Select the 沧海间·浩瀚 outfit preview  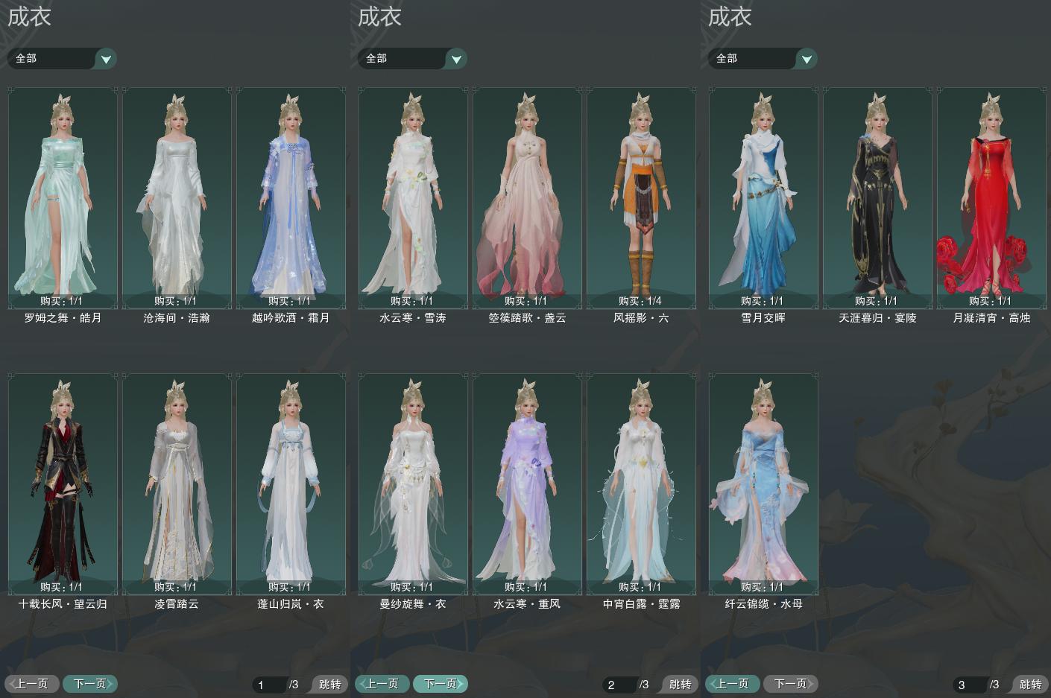(177, 197)
